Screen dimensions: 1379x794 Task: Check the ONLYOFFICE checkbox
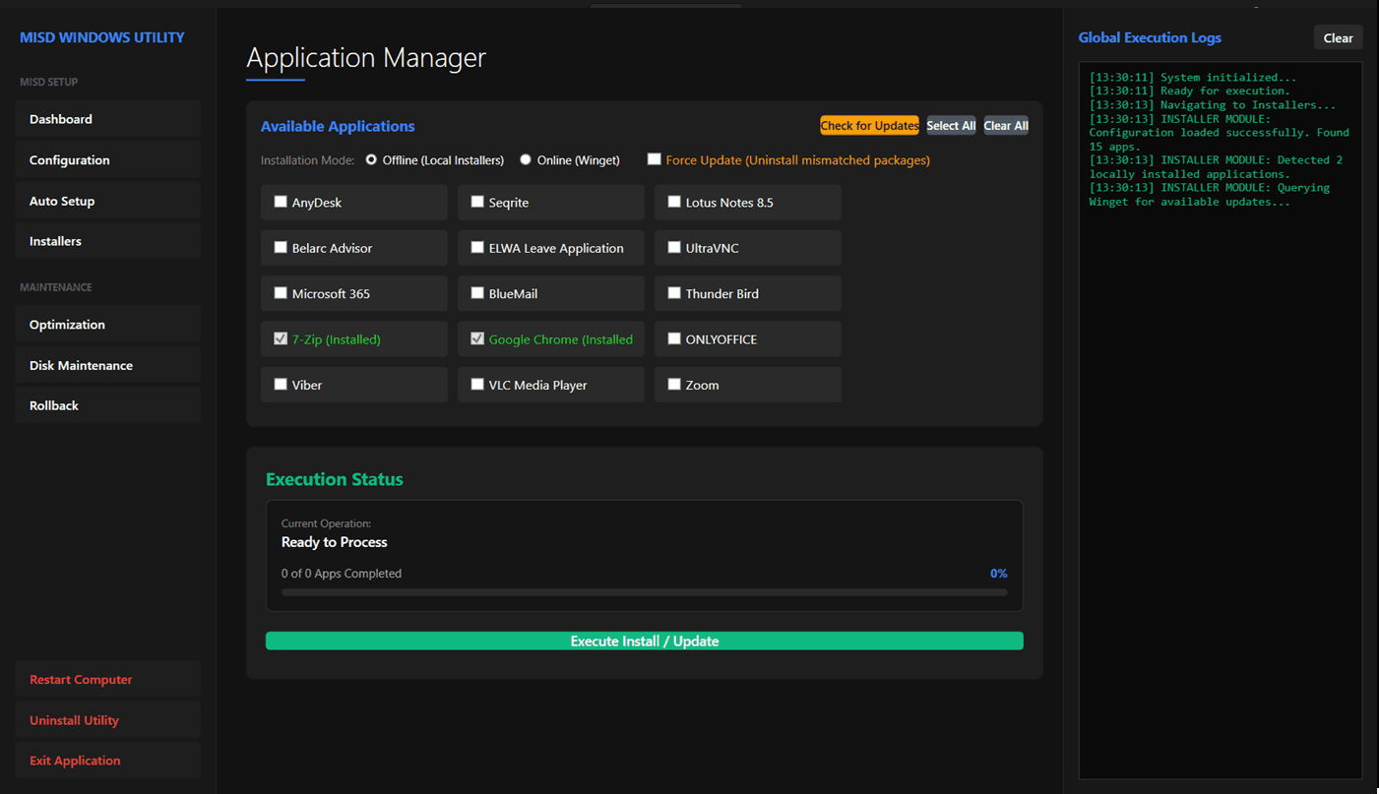[x=674, y=338]
